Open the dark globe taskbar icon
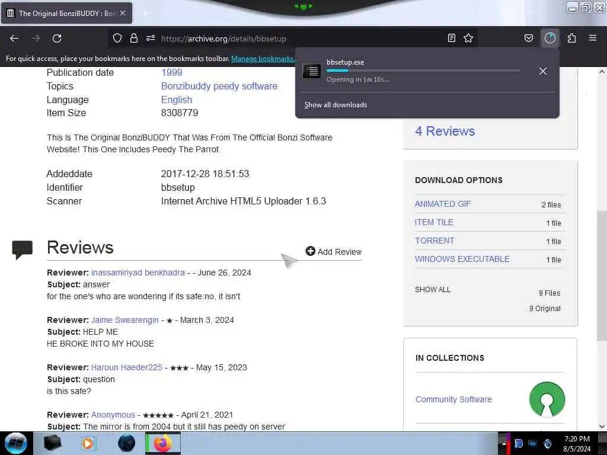The width and height of the screenshot is (607, 455). pos(126,443)
